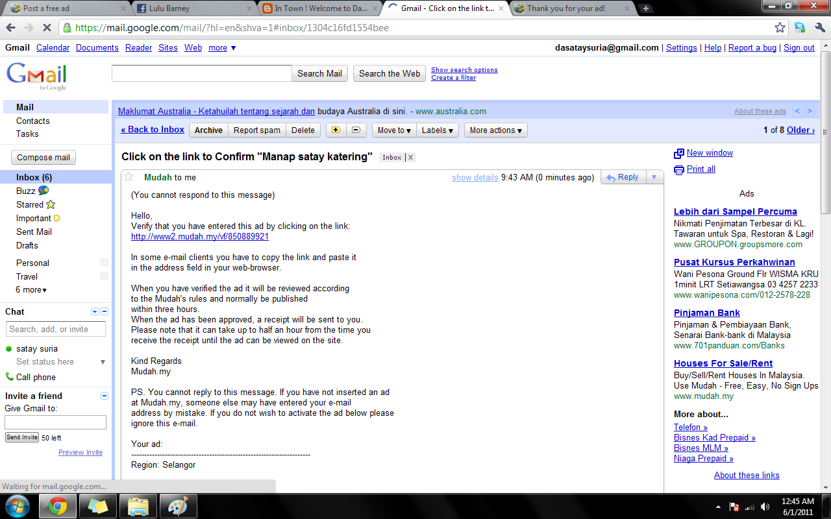Open Chrome wrench settings menu
This screenshot has width=831, height=519.
tap(819, 28)
